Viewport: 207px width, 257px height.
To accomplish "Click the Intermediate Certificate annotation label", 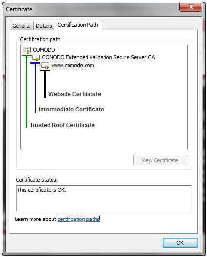I will tap(71, 110).
